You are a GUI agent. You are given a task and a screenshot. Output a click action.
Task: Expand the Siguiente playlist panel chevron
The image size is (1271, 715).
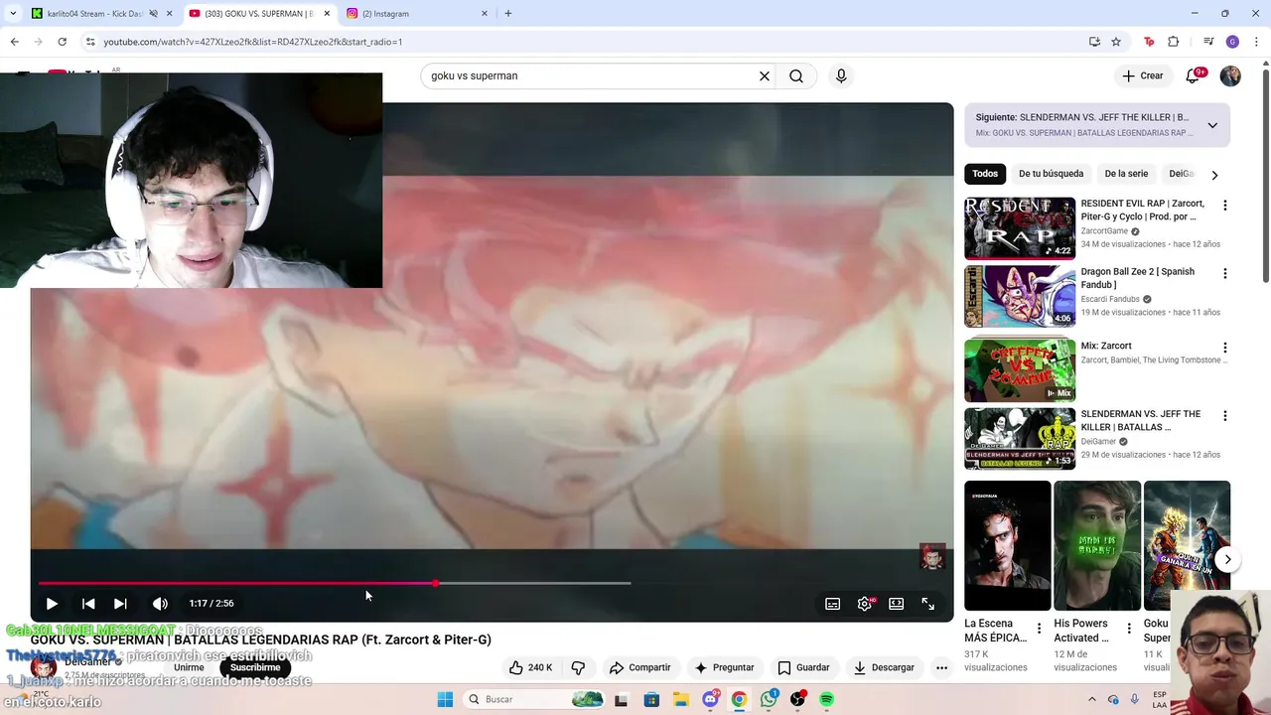coord(1212,125)
